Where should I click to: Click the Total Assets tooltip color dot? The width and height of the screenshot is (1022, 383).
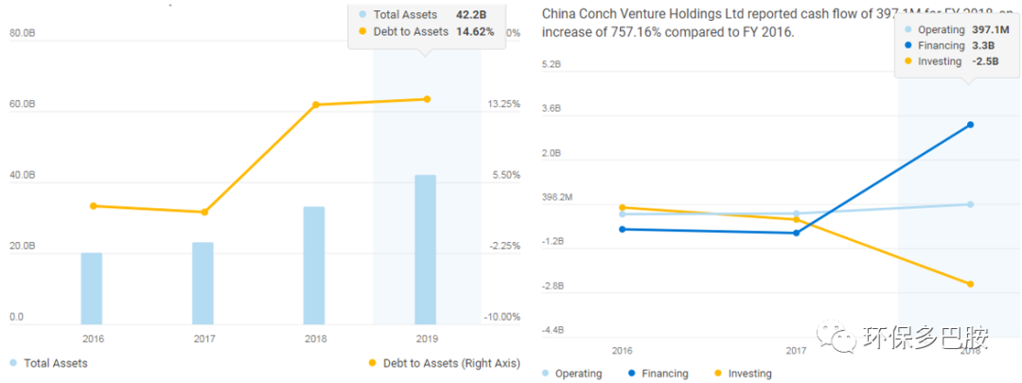point(361,14)
